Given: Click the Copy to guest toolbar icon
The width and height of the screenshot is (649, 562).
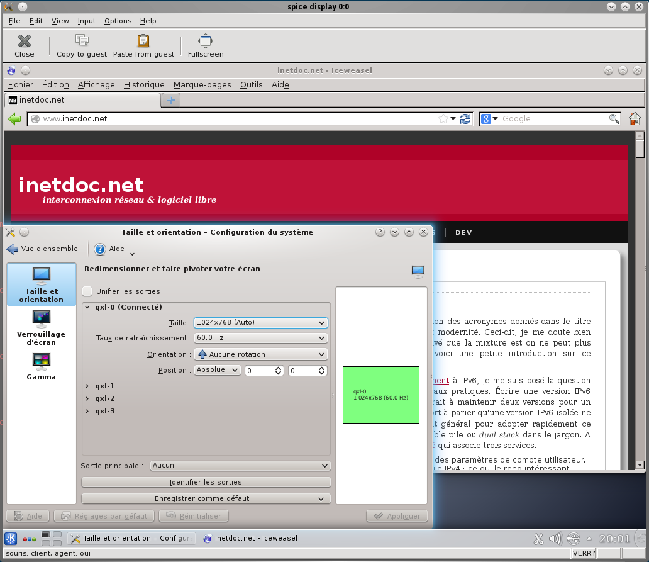Looking at the screenshot, I should pos(82,42).
